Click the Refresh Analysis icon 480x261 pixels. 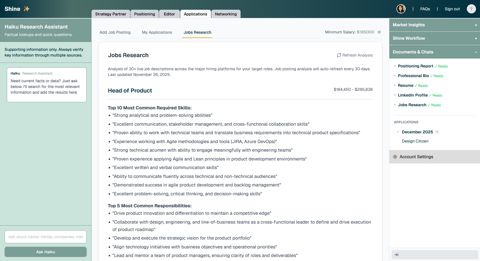coord(339,55)
